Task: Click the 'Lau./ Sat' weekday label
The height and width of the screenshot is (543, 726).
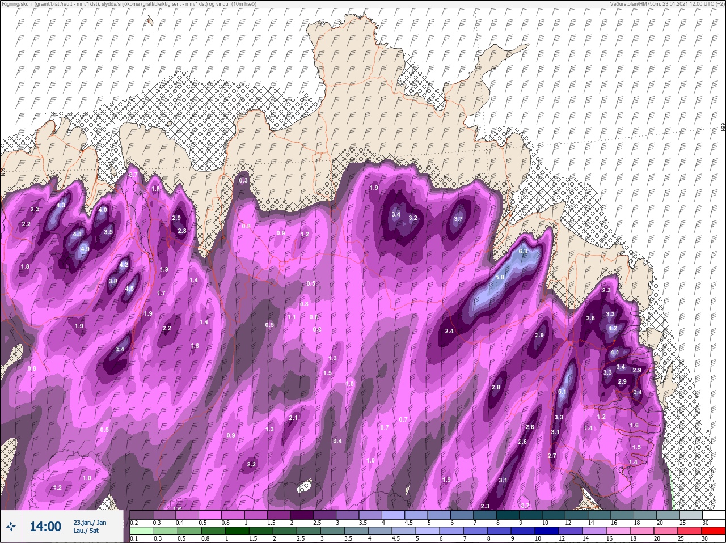Action: [x=86, y=531]
